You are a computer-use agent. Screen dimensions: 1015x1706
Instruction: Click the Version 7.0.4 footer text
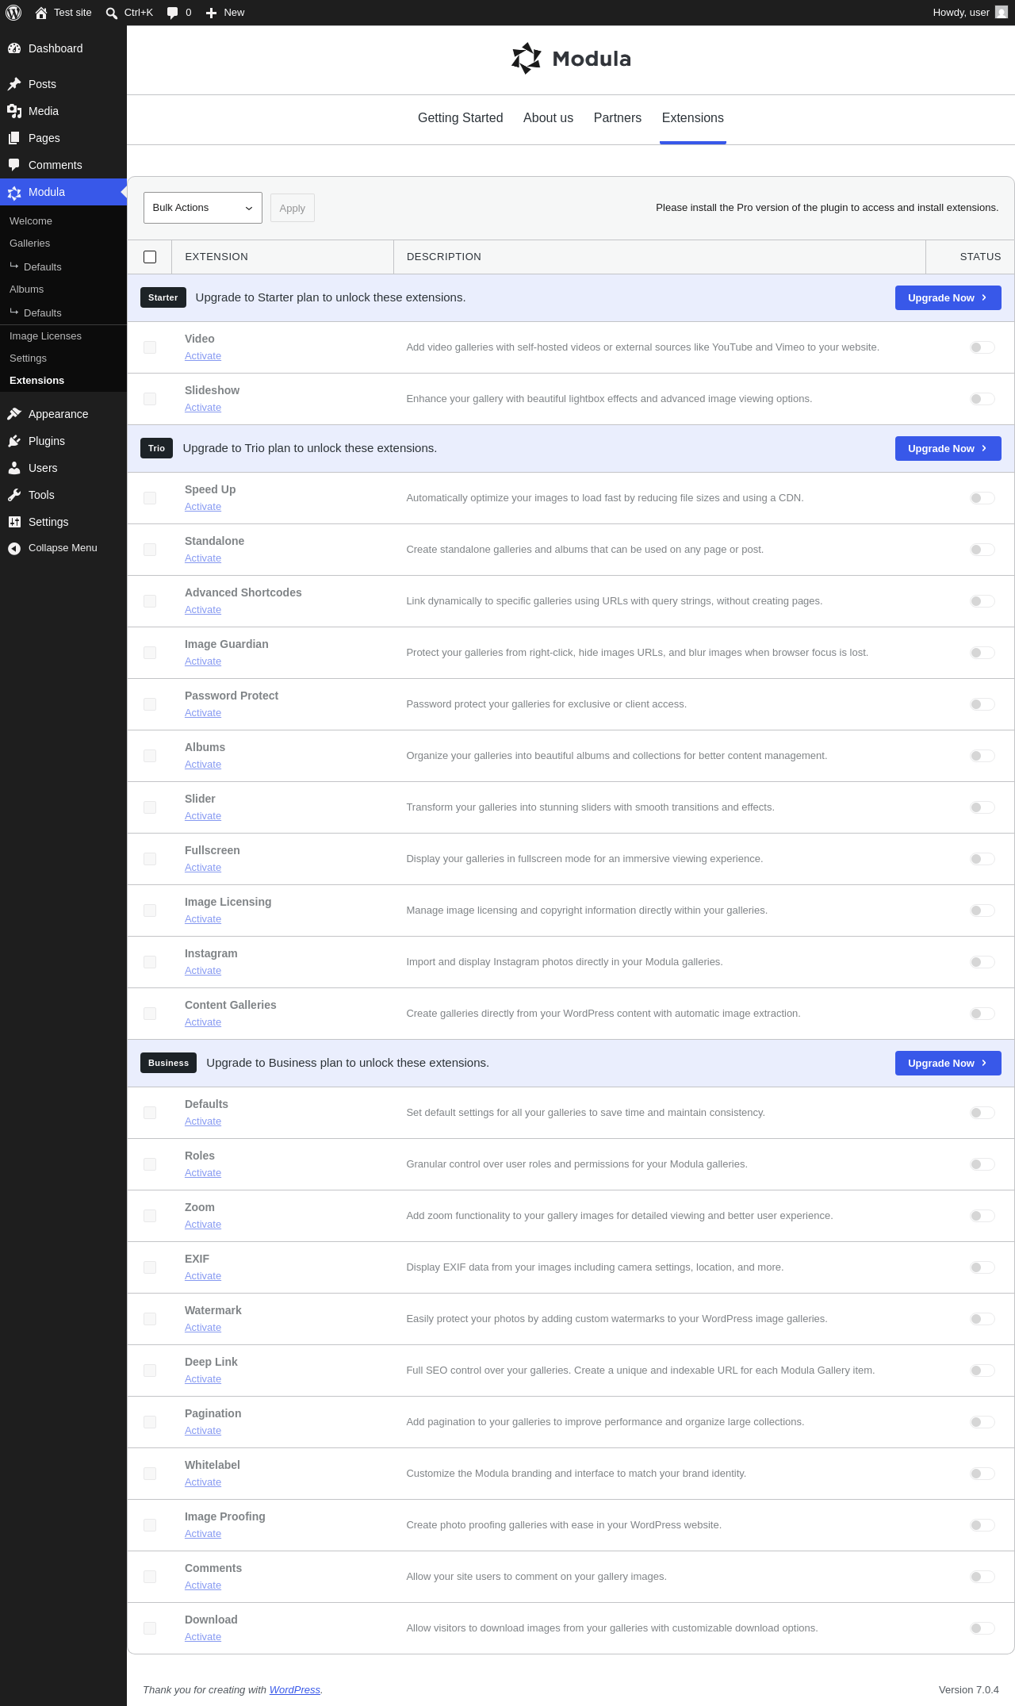click(969, 1690)
